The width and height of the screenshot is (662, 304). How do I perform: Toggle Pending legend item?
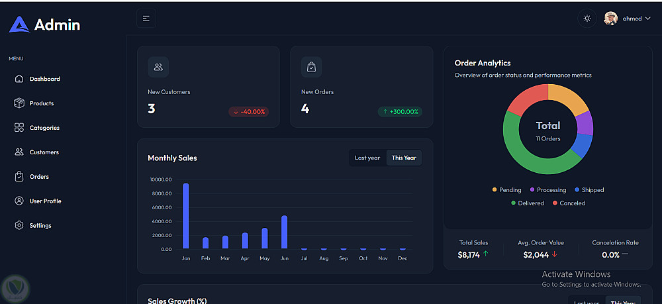coord(506,190)
